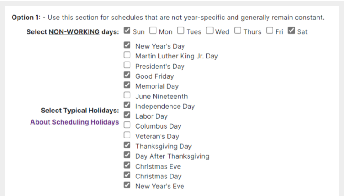Screen dimensions: 344x196
Task: Uncheck the Sat non-working day checkbox
Action: (291, 31)
